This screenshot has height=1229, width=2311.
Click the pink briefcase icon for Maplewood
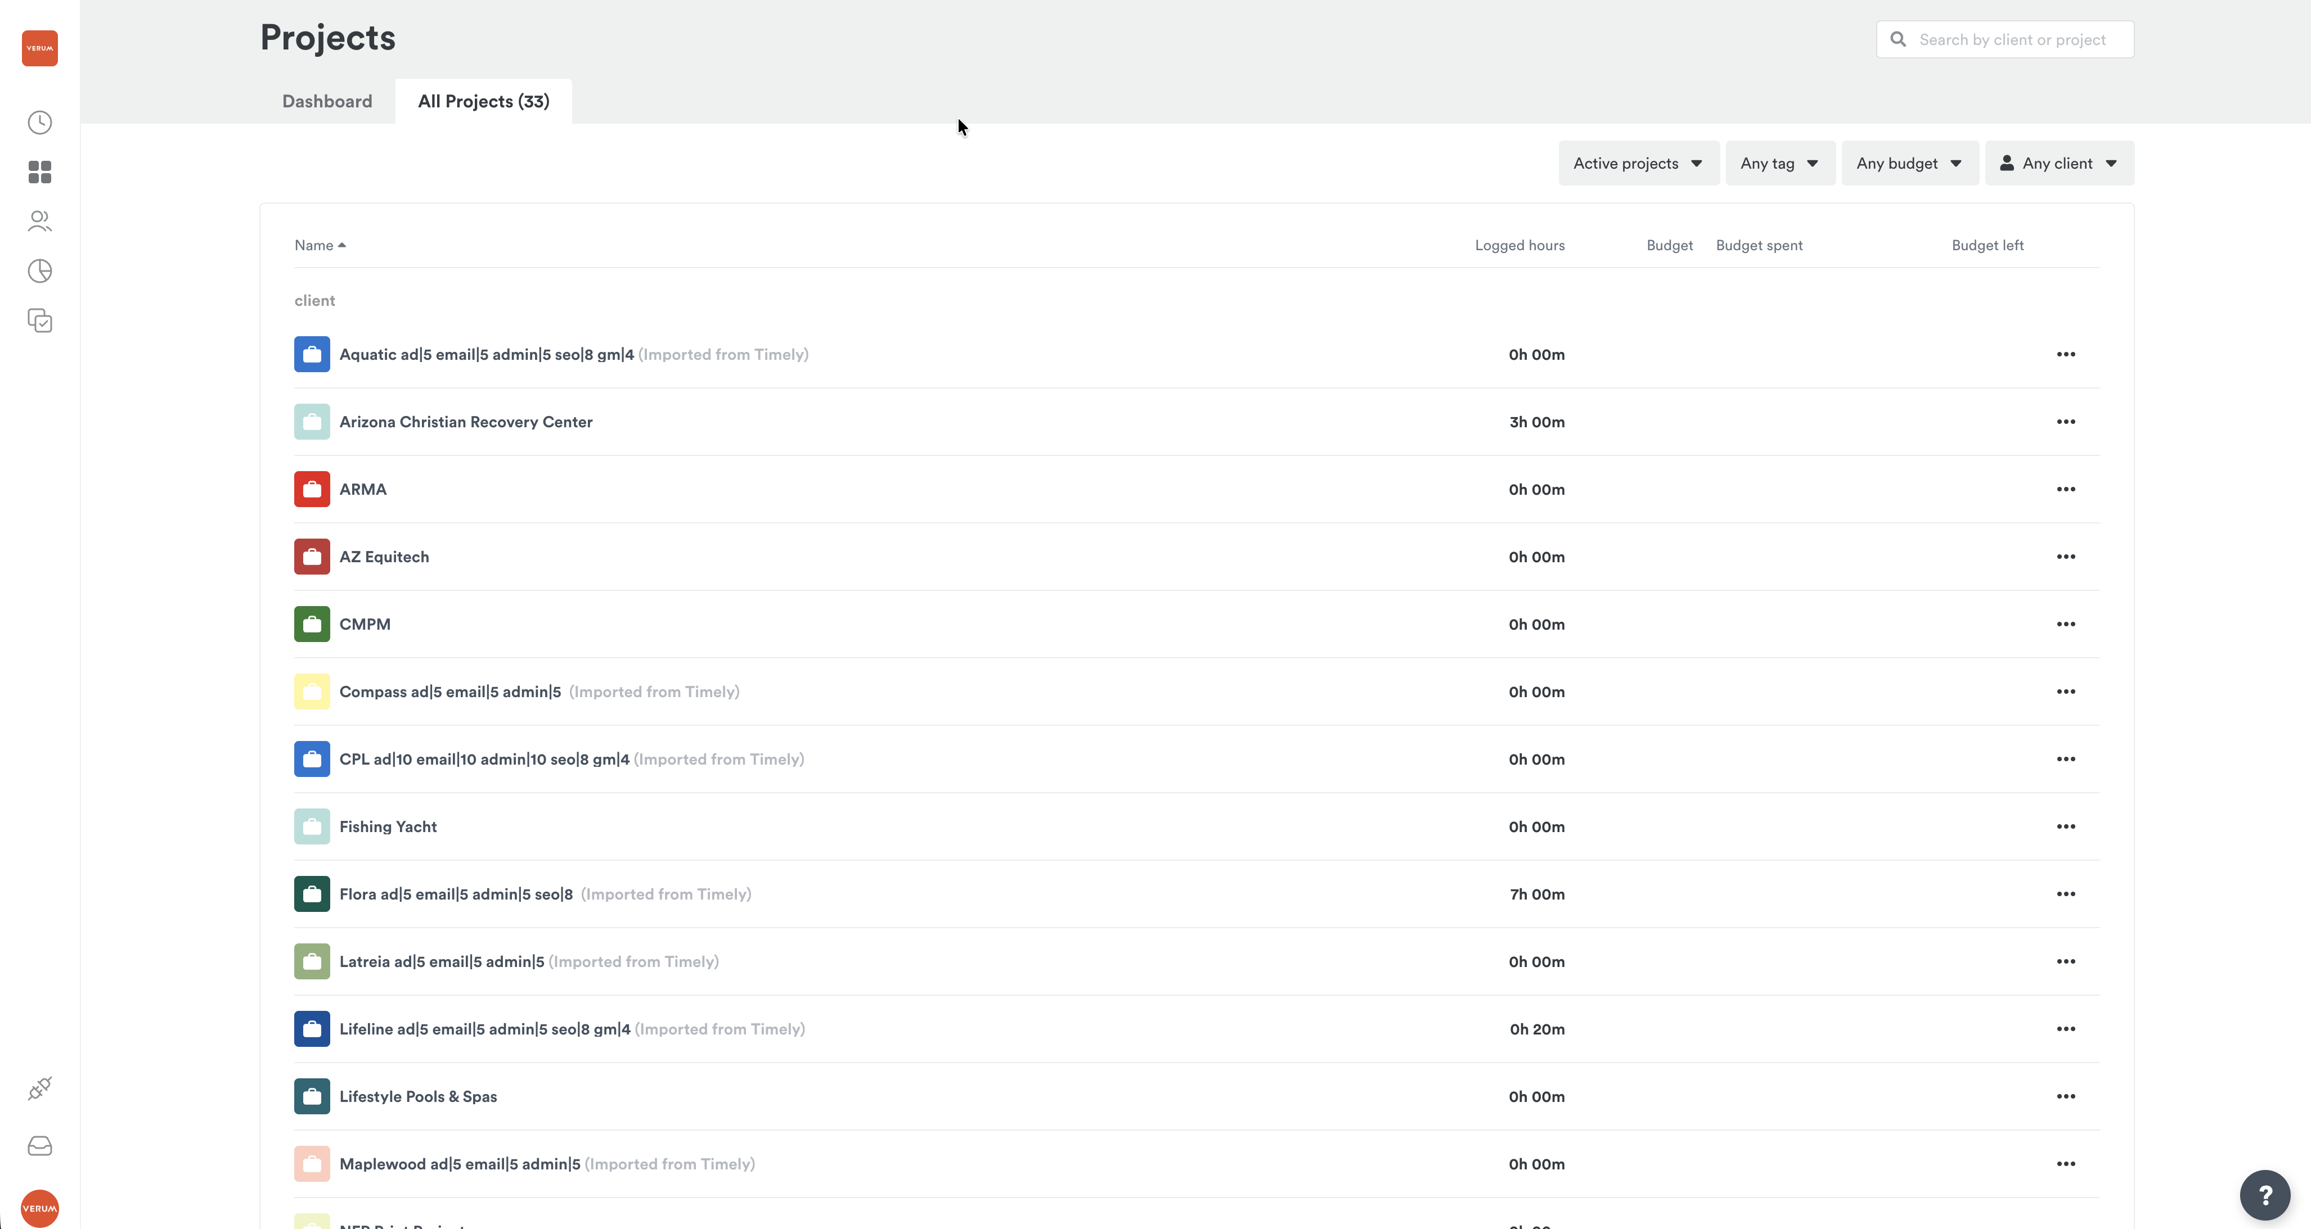click(x=312, y=1164)
